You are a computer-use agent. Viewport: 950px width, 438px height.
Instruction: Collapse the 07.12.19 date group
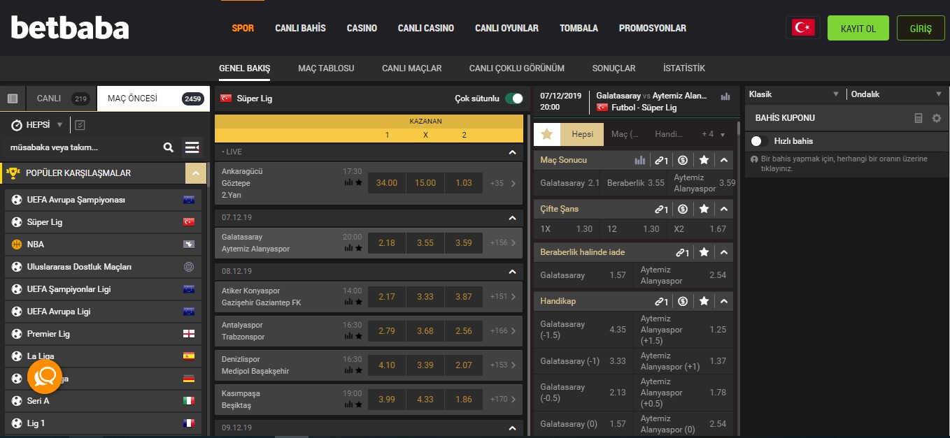(x=512, y=218)
